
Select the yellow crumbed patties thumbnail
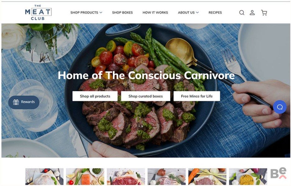248,177
